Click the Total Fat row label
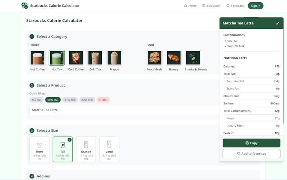This screenshot has width=287, height=180. 229,74
